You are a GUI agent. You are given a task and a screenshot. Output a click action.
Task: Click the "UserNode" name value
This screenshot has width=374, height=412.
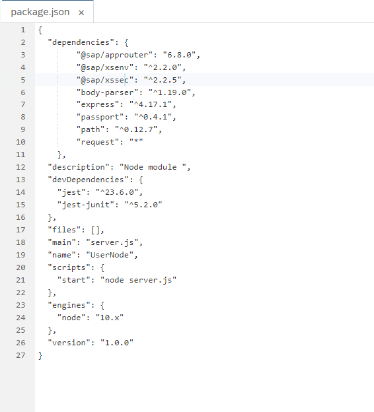click(110, 255)
